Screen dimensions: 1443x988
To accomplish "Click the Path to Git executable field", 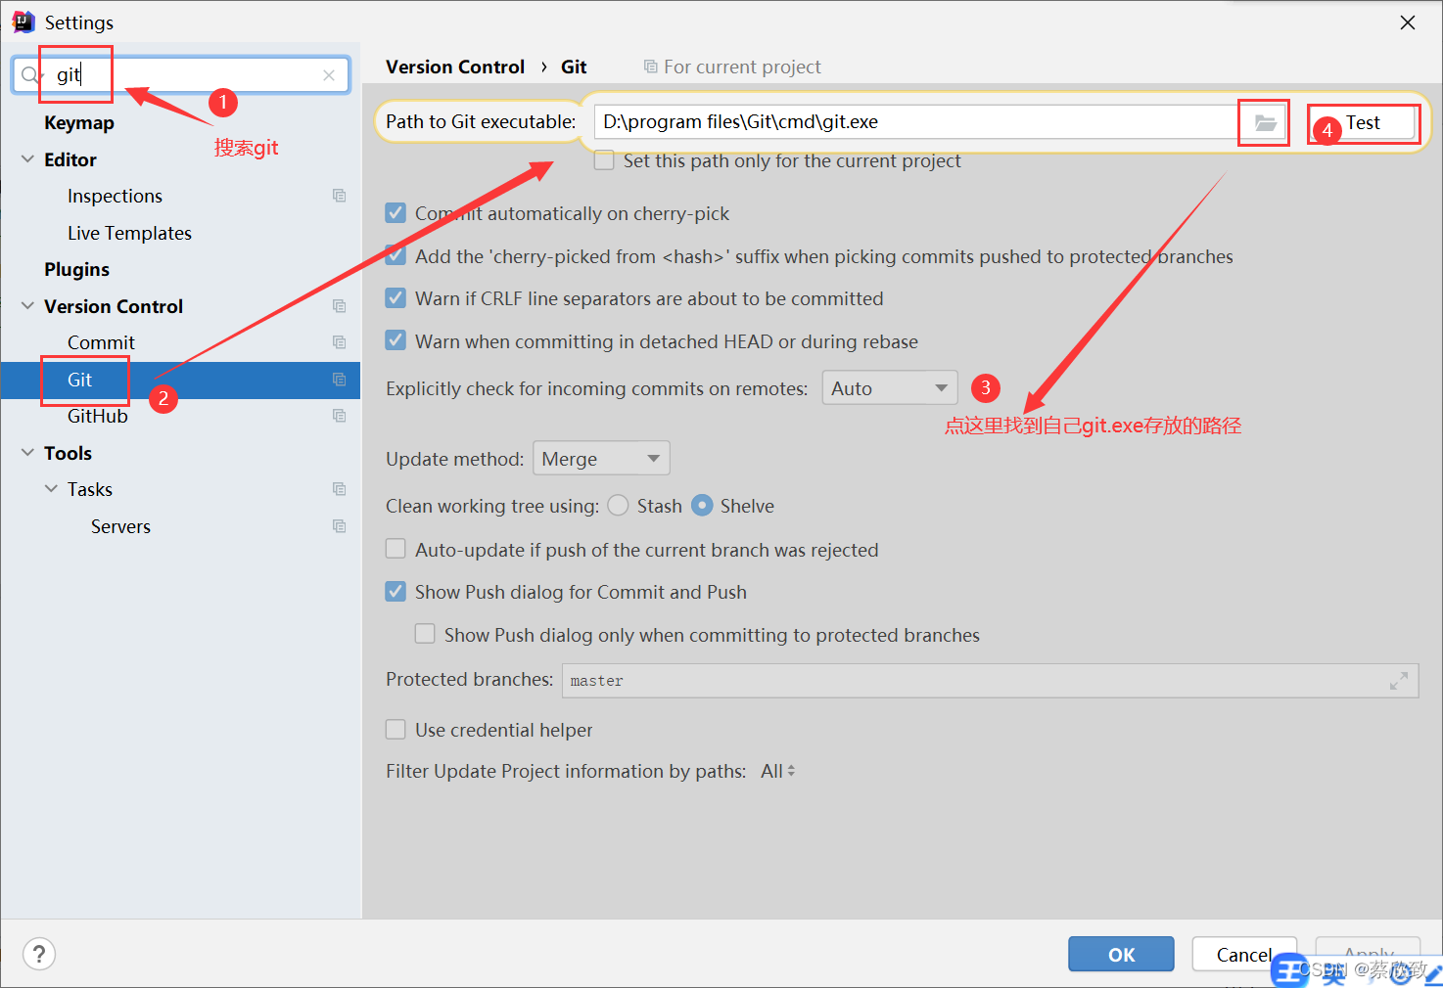I will point(915,122).
